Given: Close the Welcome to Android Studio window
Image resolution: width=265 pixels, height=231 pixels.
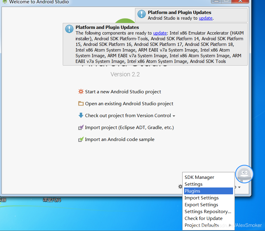Looking at the screenshot, I should [240, 1].
